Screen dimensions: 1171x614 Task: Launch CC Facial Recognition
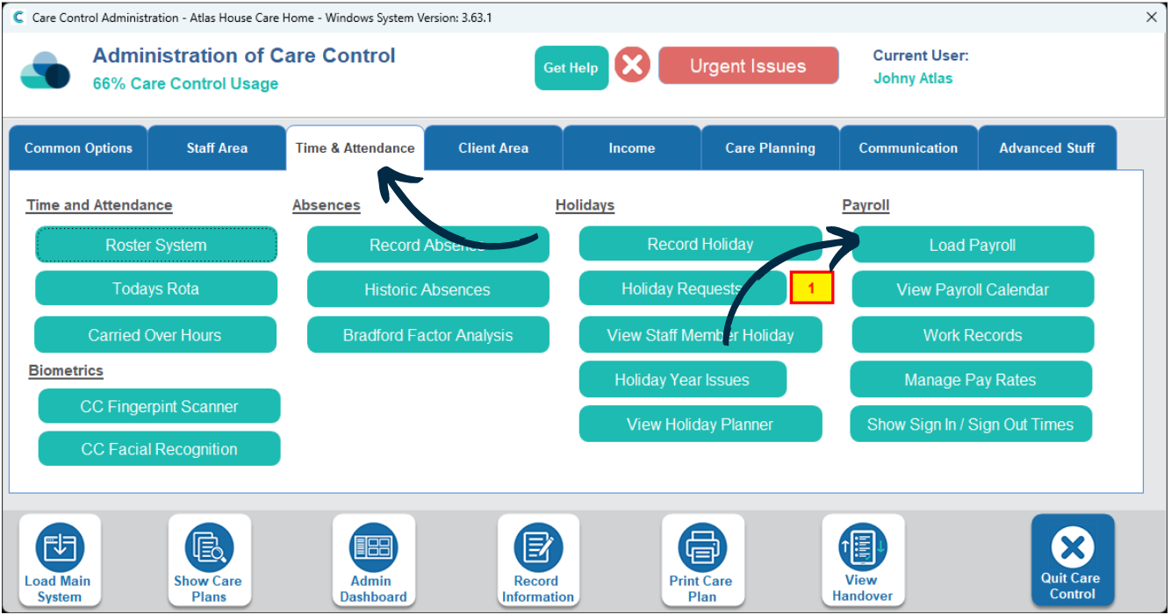tap(159, 449)
